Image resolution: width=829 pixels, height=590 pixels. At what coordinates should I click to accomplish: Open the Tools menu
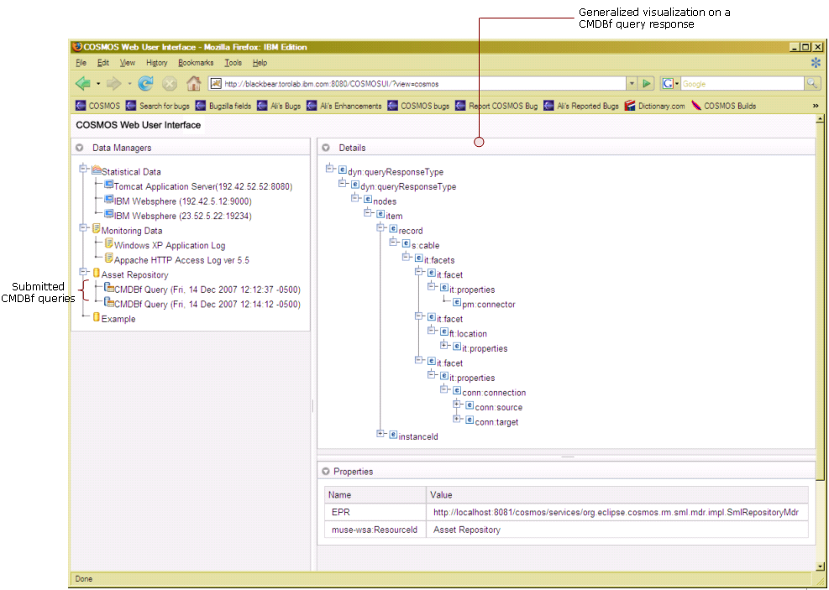tap(233, 62)
